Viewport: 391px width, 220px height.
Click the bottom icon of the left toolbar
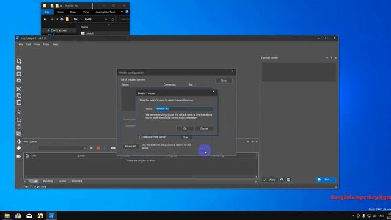tap(19, 156)
